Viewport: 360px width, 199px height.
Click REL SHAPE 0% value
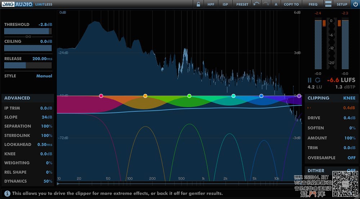point(49,172)
